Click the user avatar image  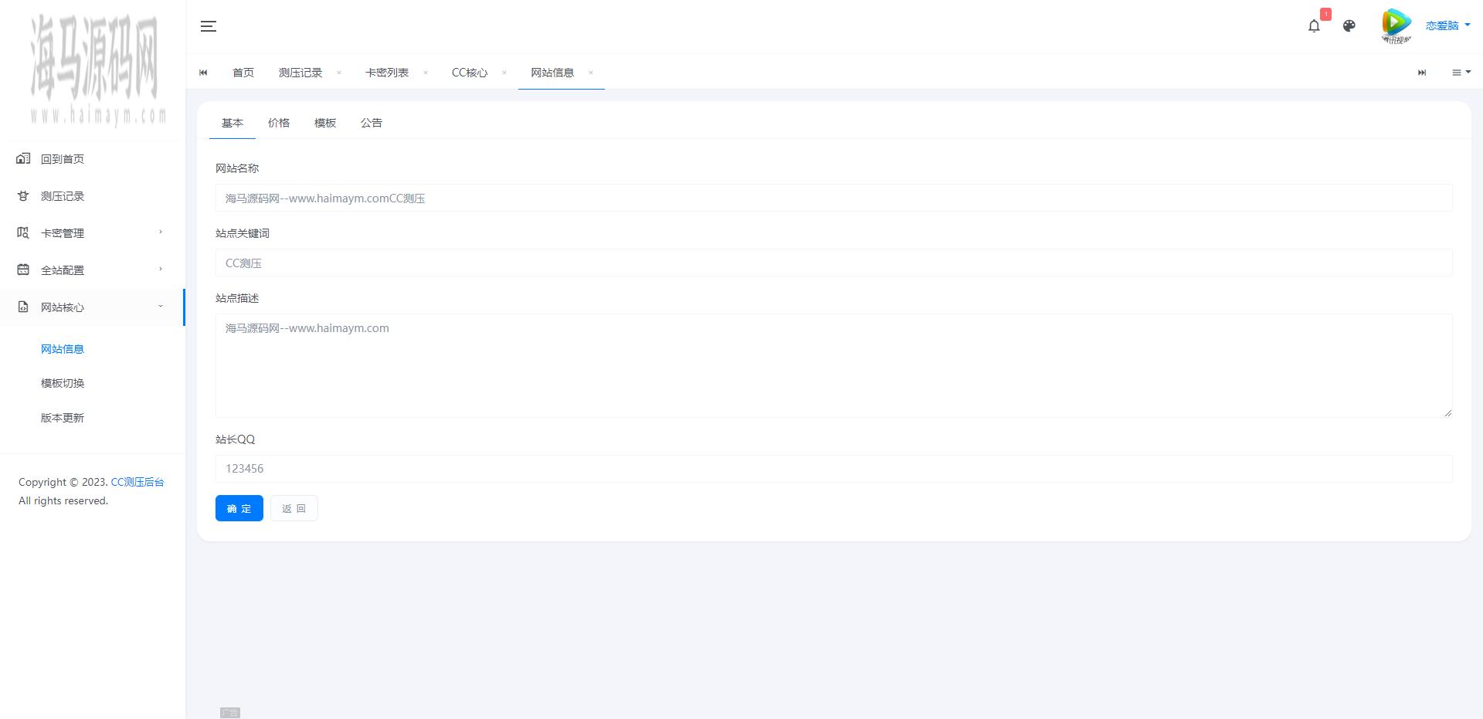pyautogui.click(x=1396, y=25)
